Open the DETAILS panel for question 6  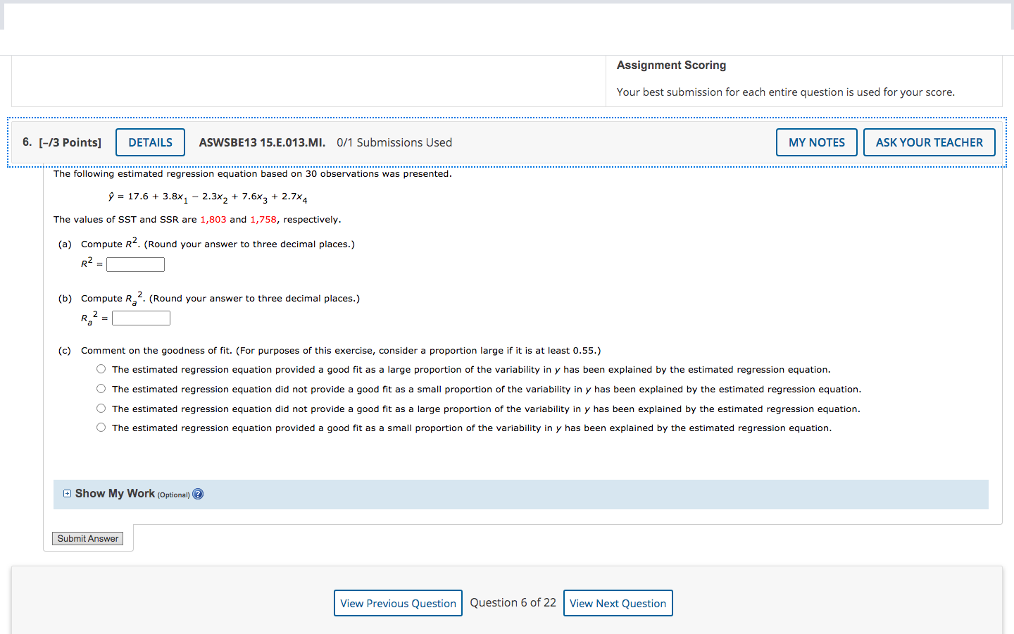click(150, 142)
